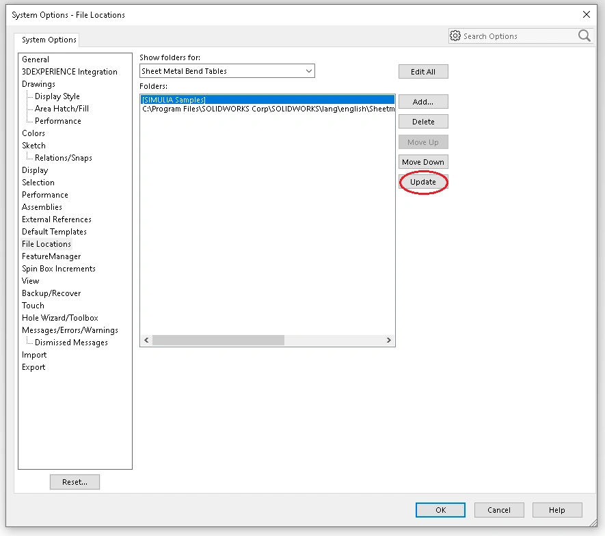The width and height of the screenshot is (605, 536).
Task: Click the Cancel button
Action: pos(499,510)
